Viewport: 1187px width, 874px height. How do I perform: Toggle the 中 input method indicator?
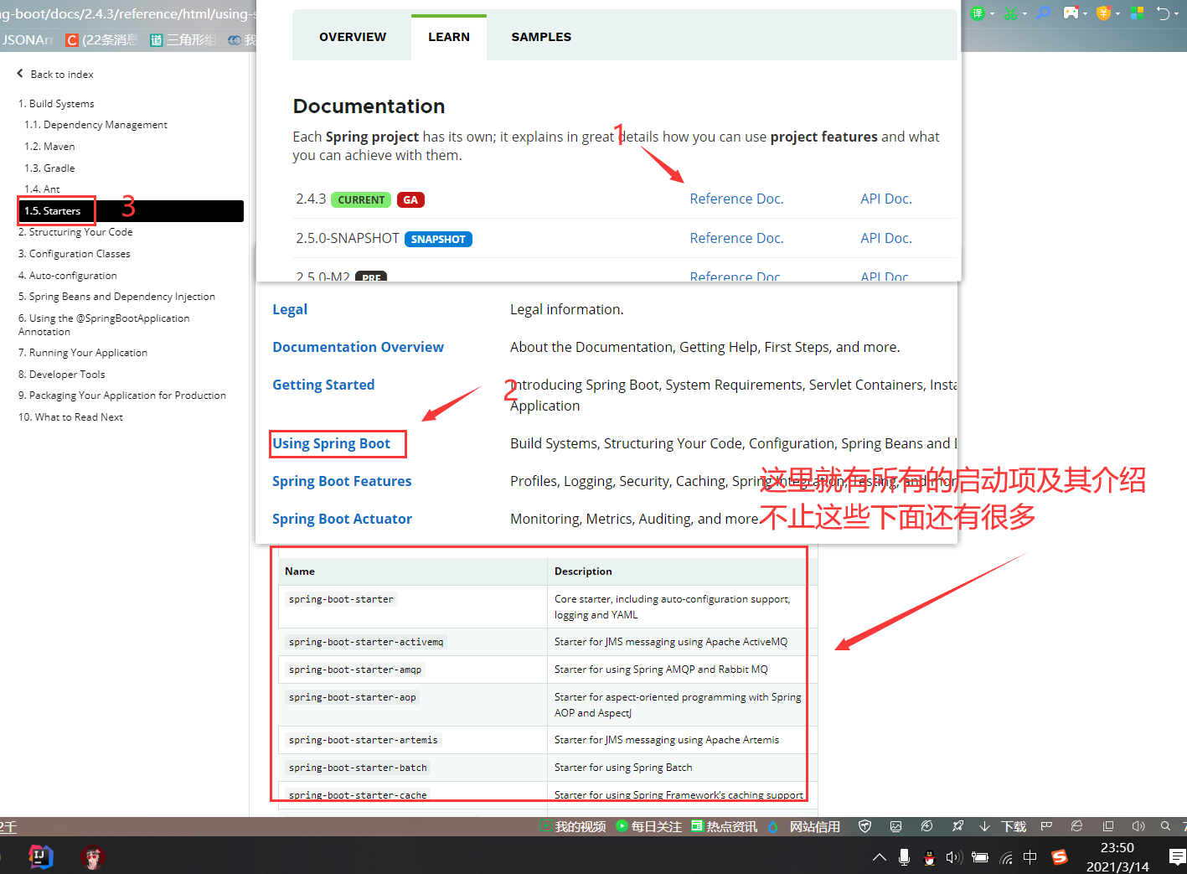click(x=1030, y=857)
